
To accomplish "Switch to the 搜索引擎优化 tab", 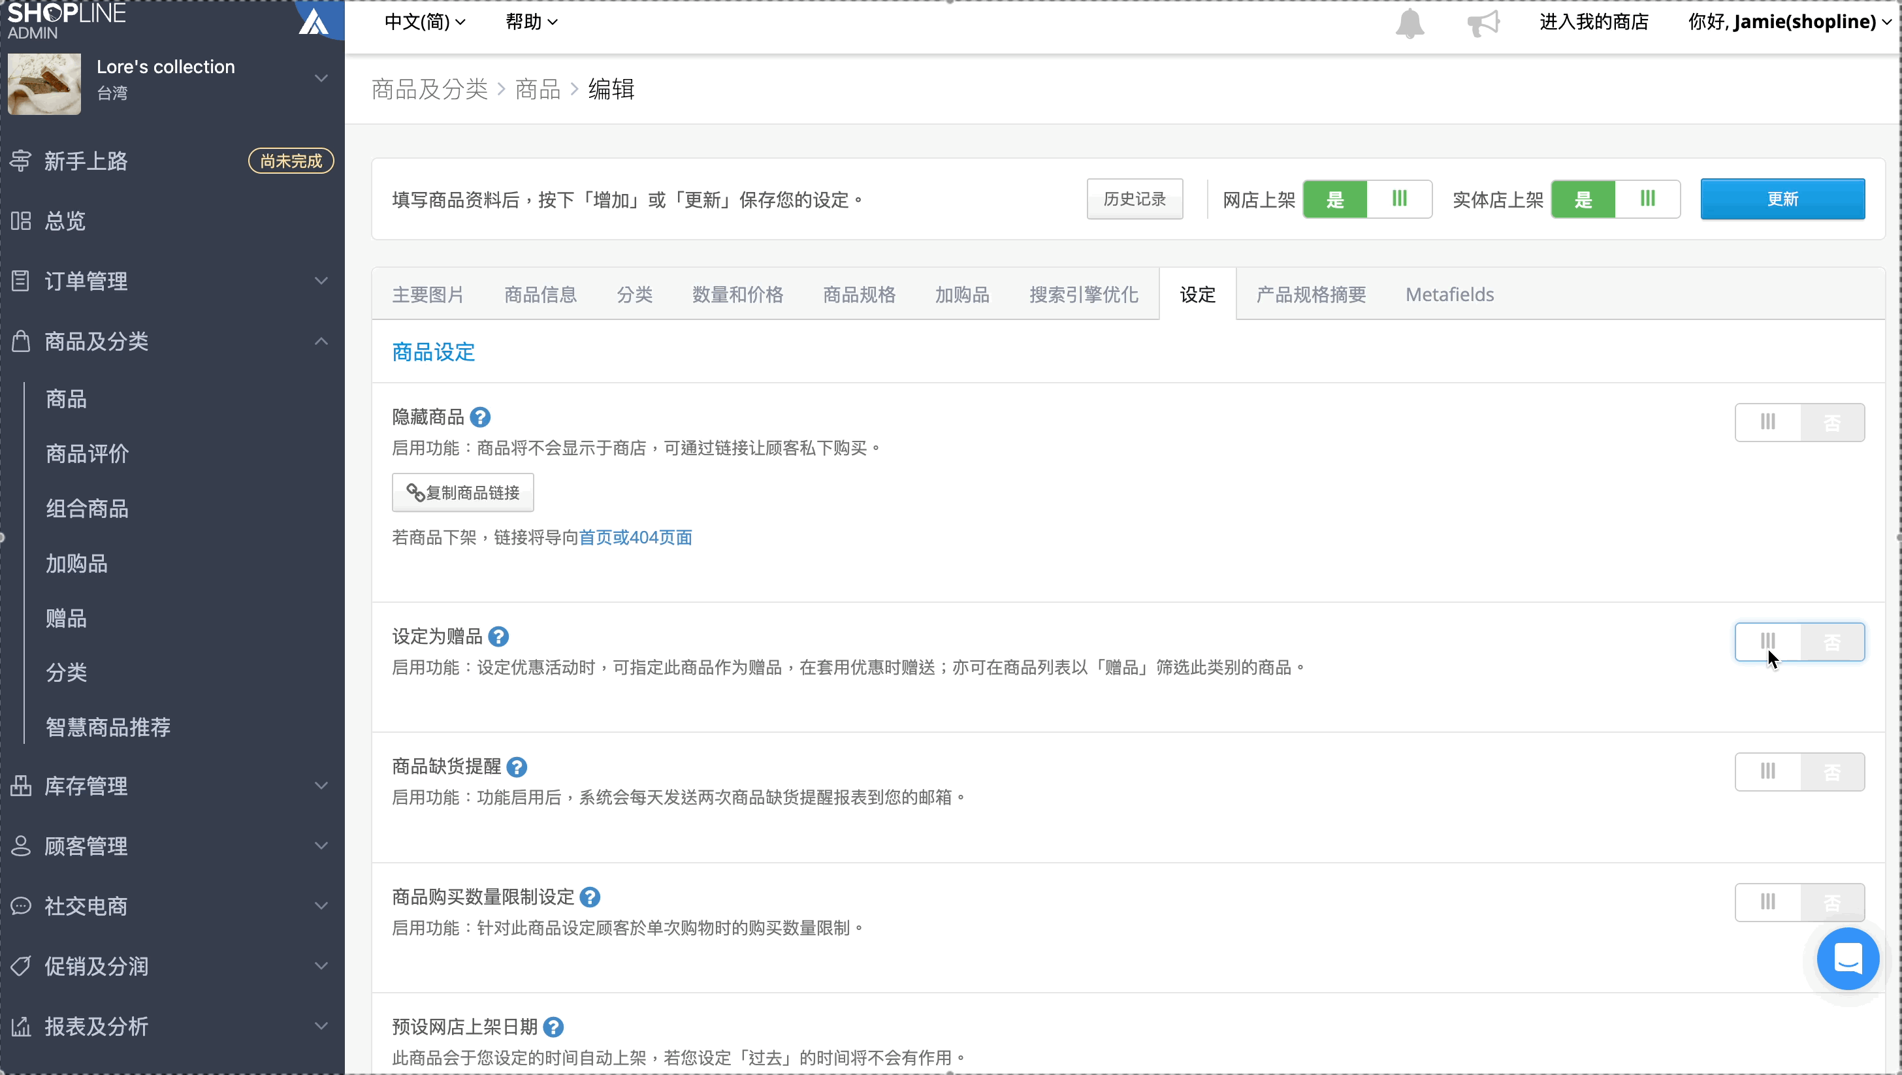I will point(1084,295).
